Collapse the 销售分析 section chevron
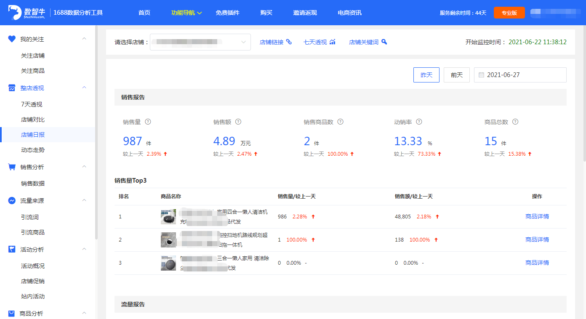The image size is (586, 319). [x=84, y=167]
